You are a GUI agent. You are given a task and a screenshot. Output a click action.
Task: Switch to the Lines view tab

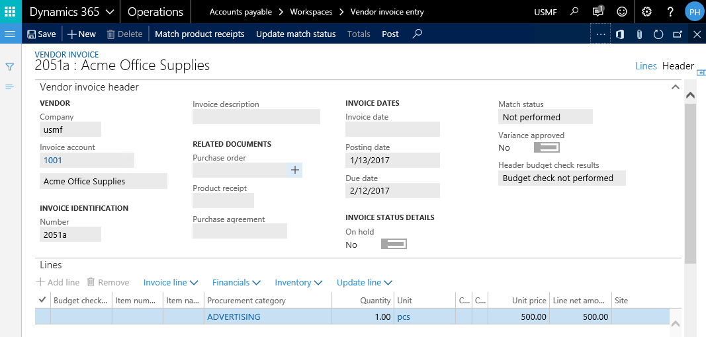click(x=646, y=66)
